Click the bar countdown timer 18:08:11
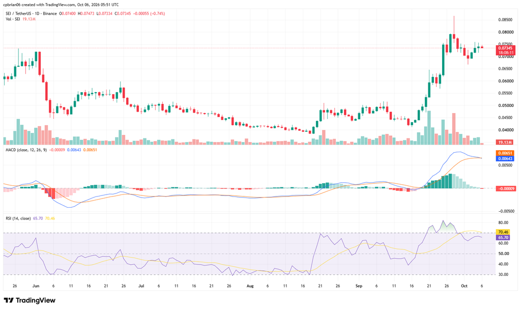 [505, 53]
